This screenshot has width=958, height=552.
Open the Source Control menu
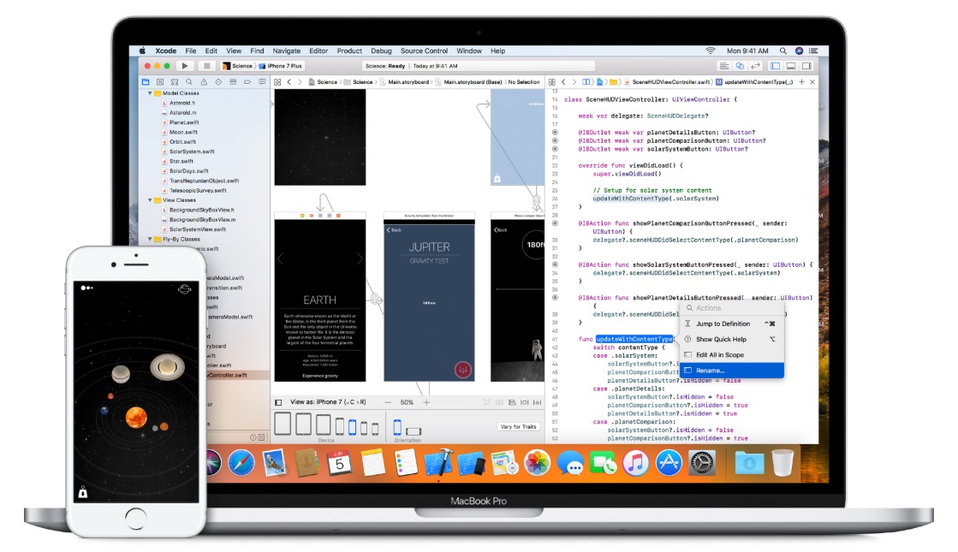click(424, 51)
